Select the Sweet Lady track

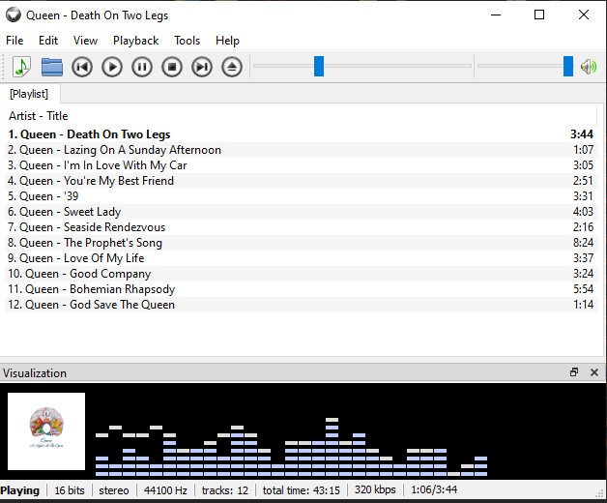coord(301,212)
